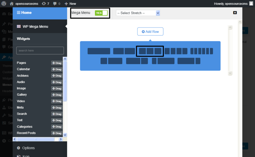Click the Categories widget label
The image size is (255, 157).
(x=25, y=126)
